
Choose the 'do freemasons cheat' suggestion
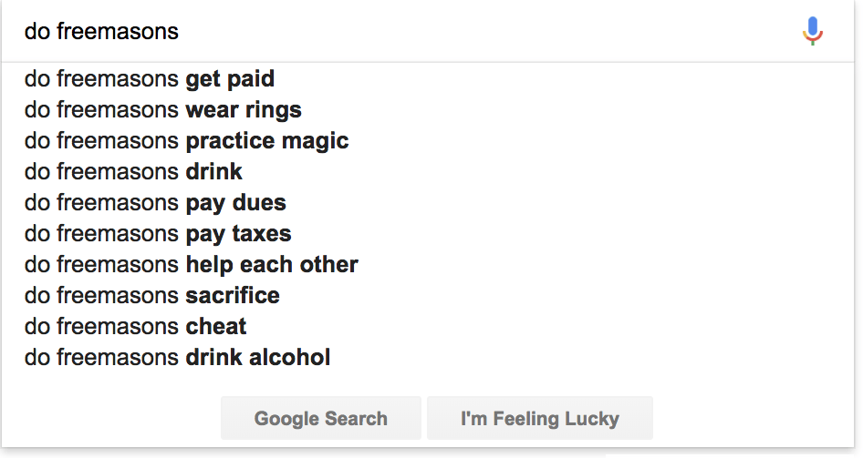pos(428,326)
